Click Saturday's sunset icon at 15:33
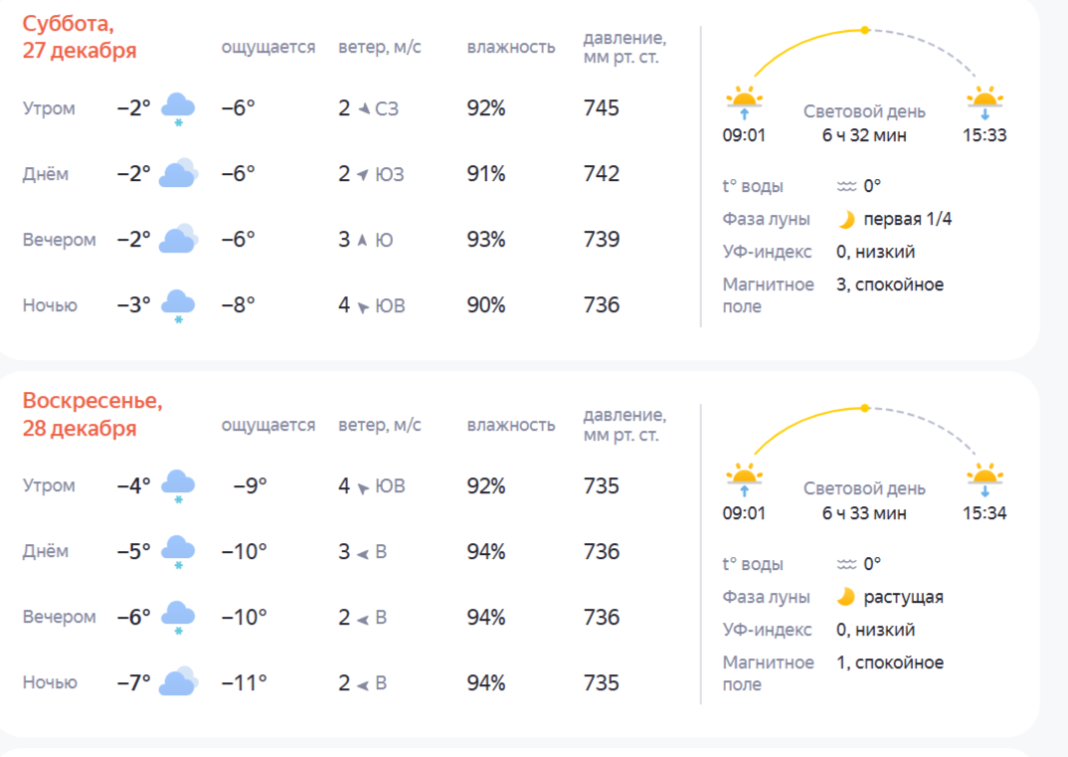 (984, 100)
